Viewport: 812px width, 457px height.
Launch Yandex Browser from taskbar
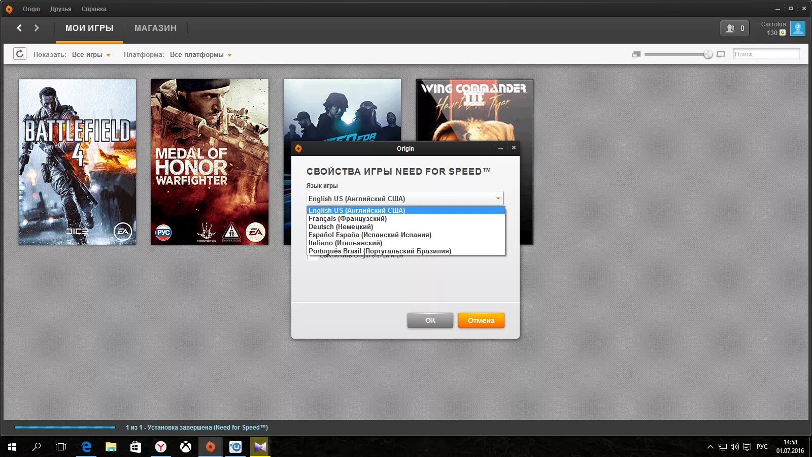[x=160, y=447]
